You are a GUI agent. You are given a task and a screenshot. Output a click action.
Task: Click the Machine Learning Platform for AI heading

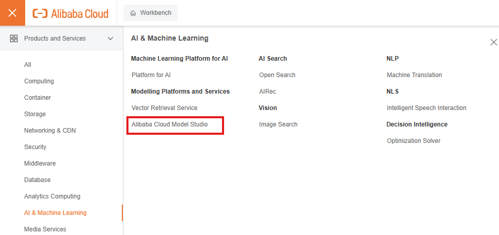point(179,59)
